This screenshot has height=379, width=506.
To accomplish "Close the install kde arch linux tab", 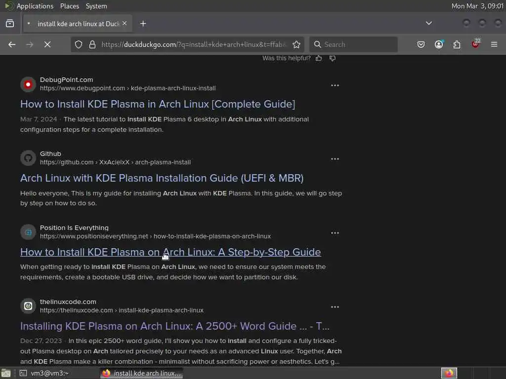I will [x=125, y=23].
